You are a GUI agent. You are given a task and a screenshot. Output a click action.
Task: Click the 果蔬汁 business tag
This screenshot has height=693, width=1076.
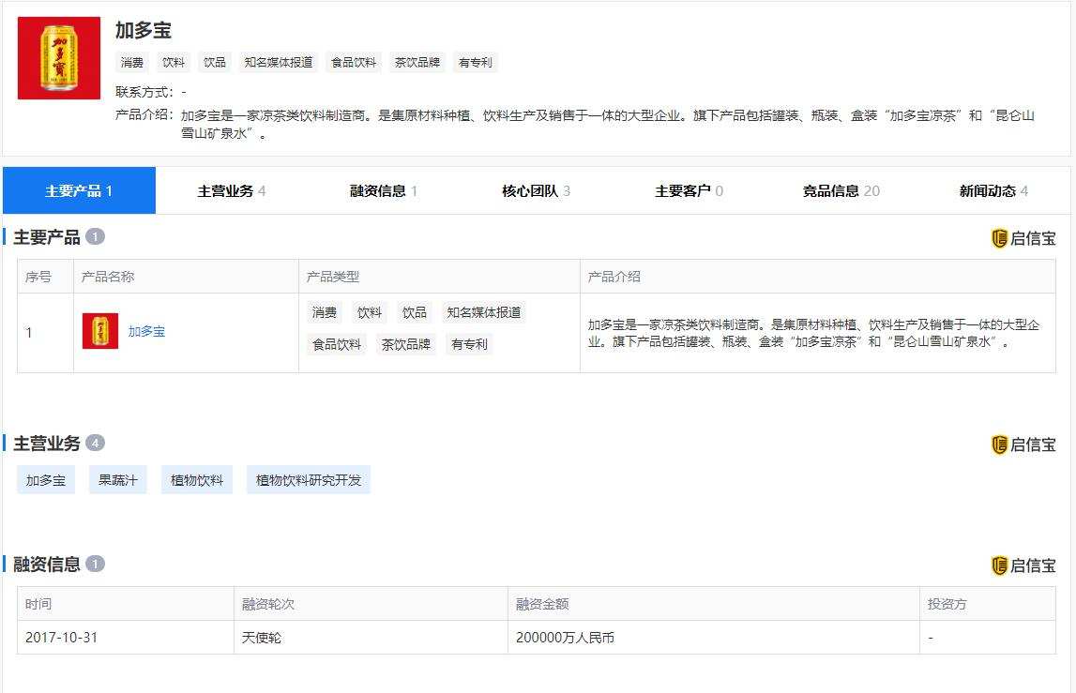point(117,479)
